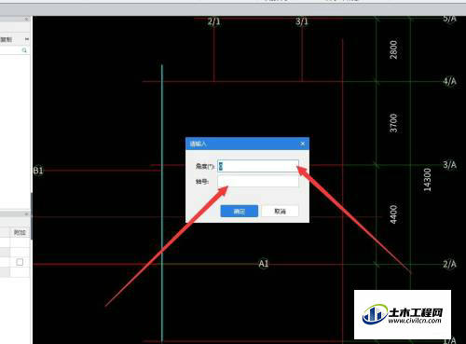Close the lower left property panel via its X
Screen dimensions: 466x344
(27, 214)
